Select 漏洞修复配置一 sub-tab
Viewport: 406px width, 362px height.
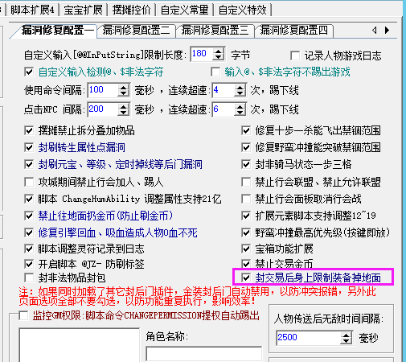(x=56, y=31)
